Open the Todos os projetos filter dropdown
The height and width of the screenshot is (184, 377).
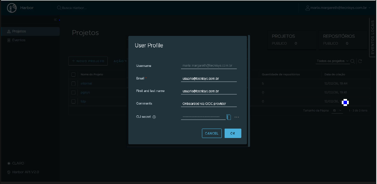point(333,61)
